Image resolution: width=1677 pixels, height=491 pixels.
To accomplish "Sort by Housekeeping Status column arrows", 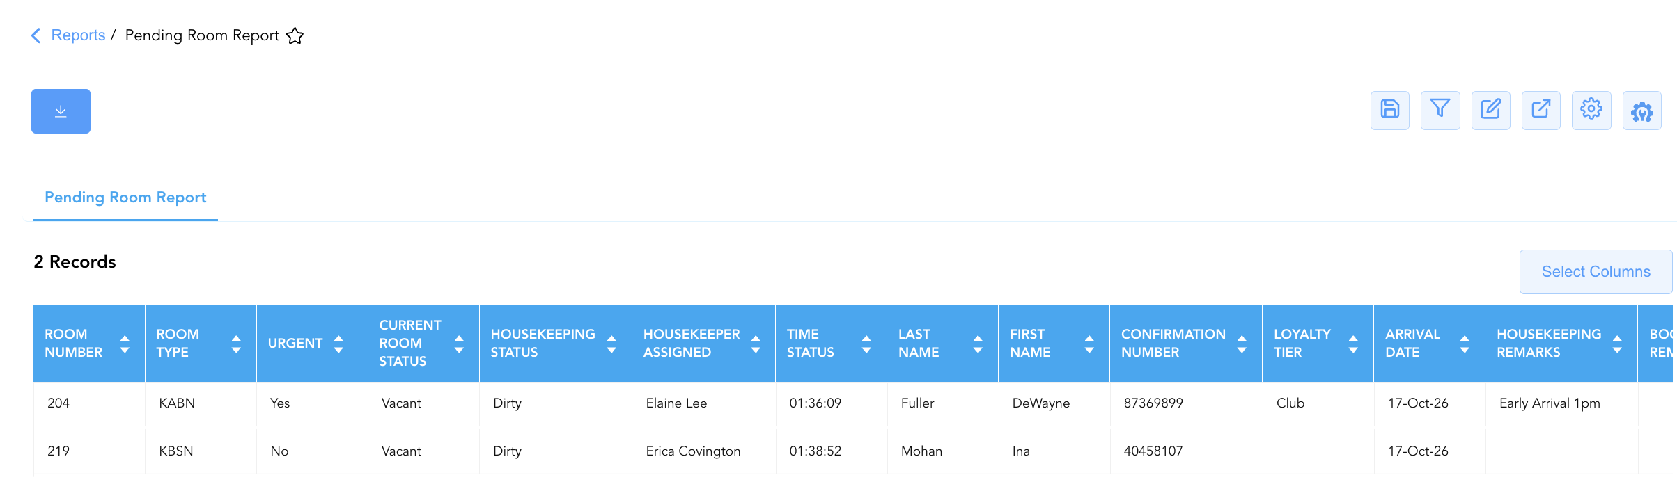I will [611, 344].
